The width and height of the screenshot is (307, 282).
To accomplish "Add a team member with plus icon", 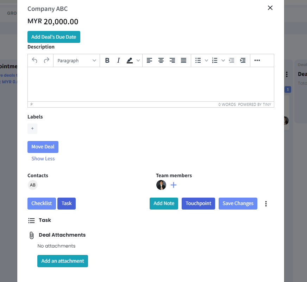I will point(174,185).
